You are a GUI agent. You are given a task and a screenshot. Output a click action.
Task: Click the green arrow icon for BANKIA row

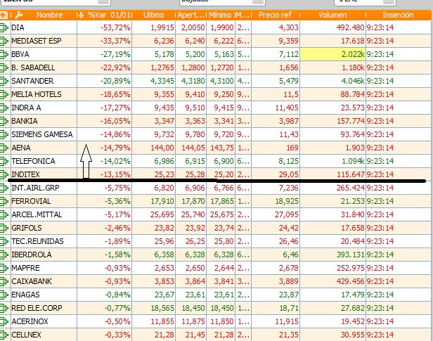(x=4, y=121)
